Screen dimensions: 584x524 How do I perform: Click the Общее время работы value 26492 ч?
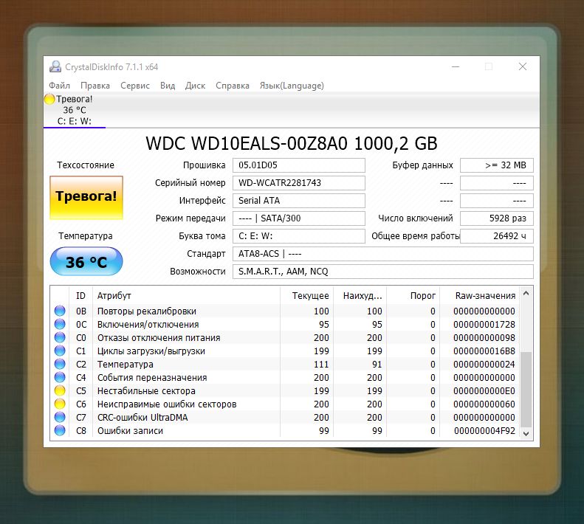(497, 236)
